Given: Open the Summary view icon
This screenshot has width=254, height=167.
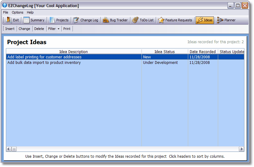Looking at the screenshot, I should coord(27,20).
